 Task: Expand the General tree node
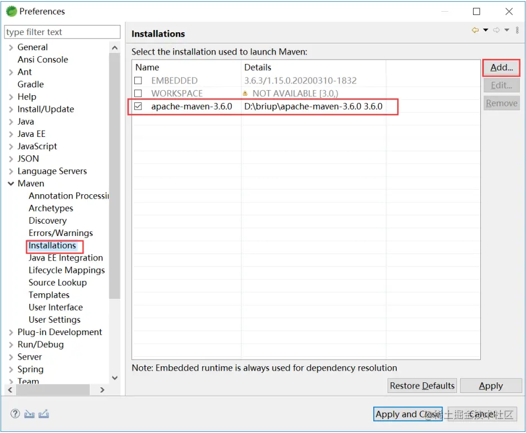coord(11,48)
